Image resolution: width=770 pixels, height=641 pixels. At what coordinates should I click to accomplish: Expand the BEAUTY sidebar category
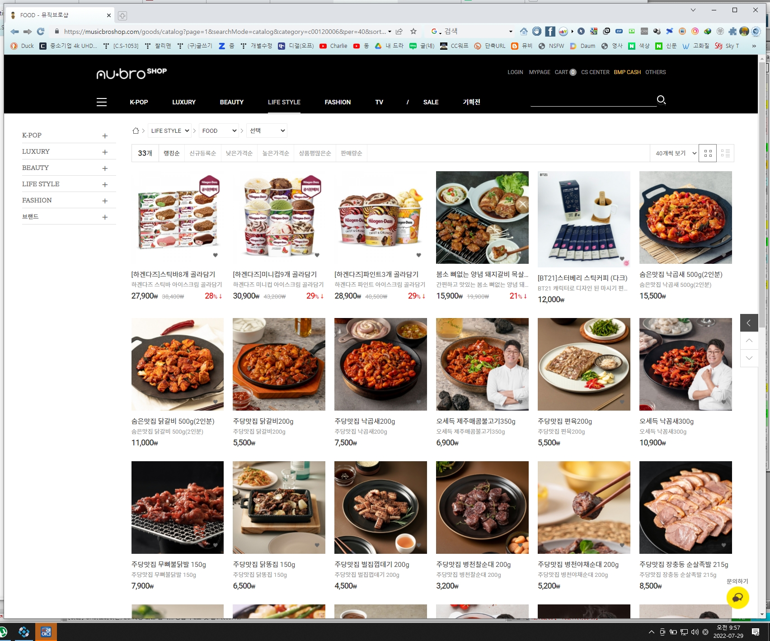tap(105, 168)
